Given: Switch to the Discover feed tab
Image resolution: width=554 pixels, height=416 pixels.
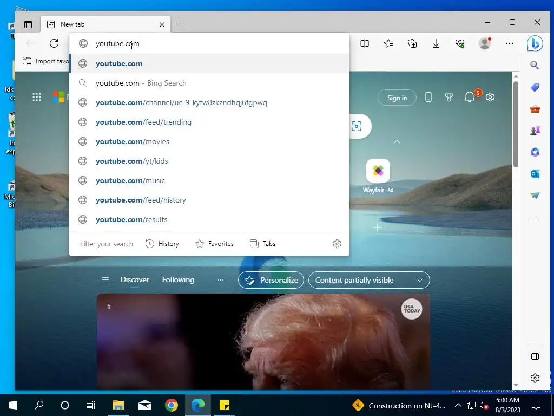Looking at the screenshot, I should point(135,280).
